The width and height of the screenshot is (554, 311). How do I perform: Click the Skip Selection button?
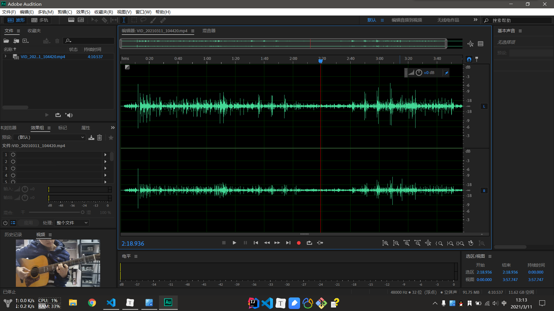(320, 243)
